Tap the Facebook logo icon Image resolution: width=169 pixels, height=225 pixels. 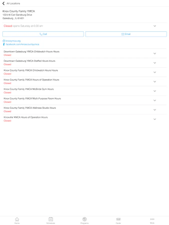[4, 44]
